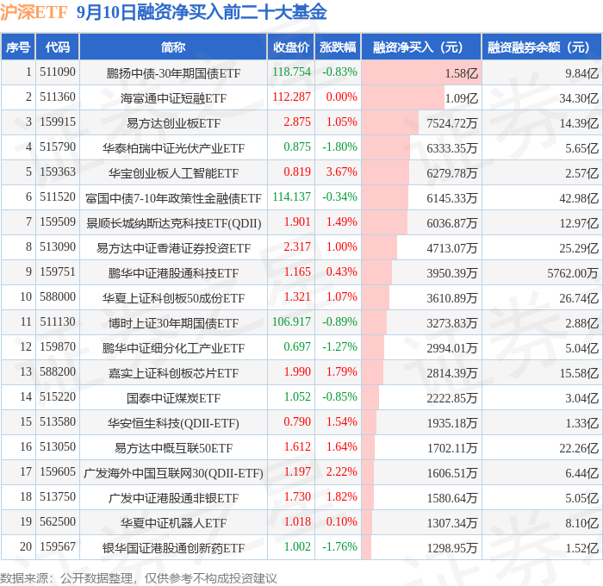This screenshot has height=586, width=603.
Task: Select fund code 159509
Action: tap(58, 222)
